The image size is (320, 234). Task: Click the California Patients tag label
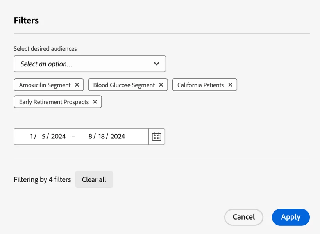200,85
